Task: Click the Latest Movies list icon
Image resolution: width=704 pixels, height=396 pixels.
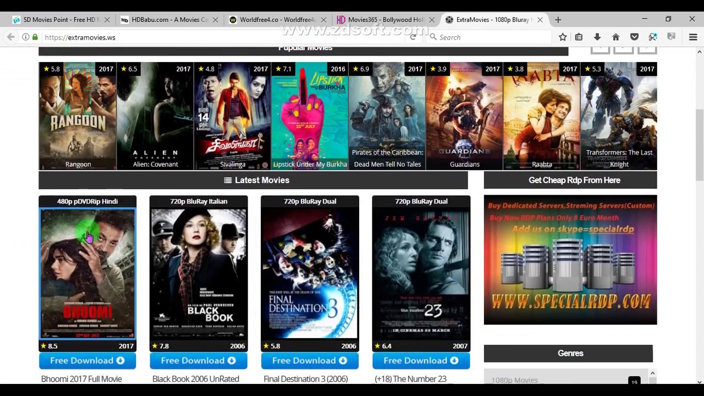Action: [x=228, y=180]
